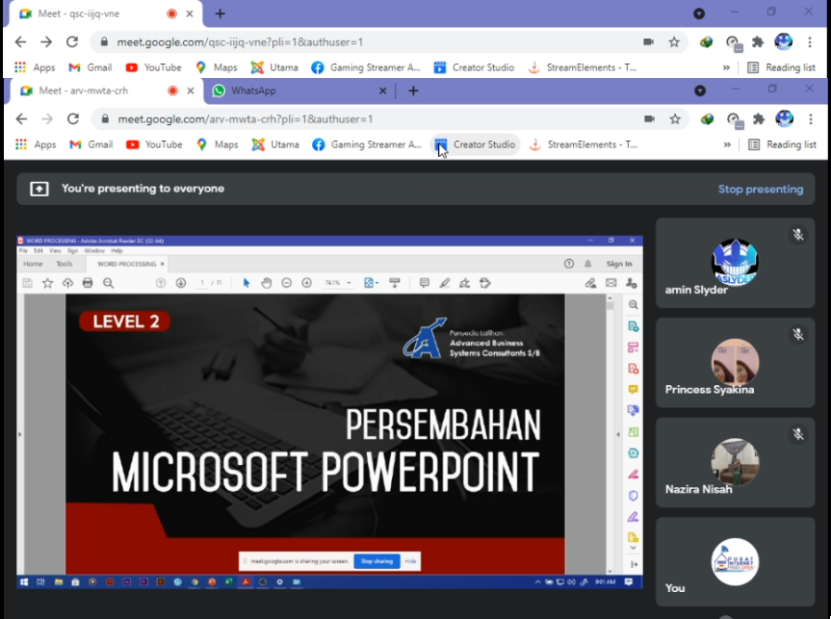The width and height of the screenshot is (831, 619).
Task: Star the PDF with the bookmark icon
Action: [x=47, y=283]
